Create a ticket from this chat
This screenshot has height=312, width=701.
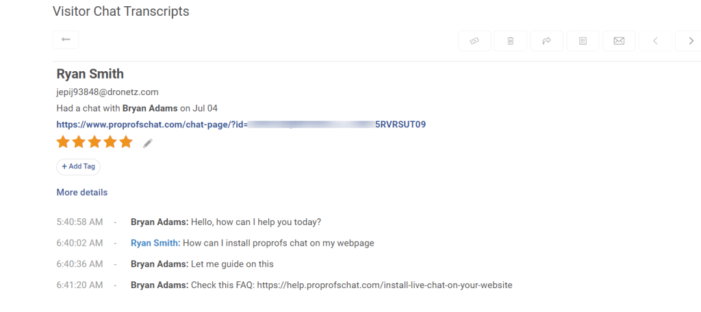[x=474, y=41]
